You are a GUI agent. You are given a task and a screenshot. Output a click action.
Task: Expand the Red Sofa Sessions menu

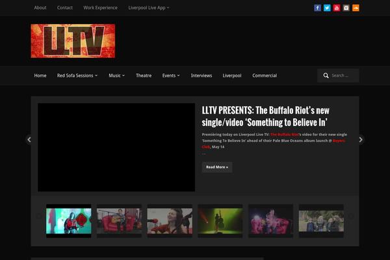click(77, 75)
